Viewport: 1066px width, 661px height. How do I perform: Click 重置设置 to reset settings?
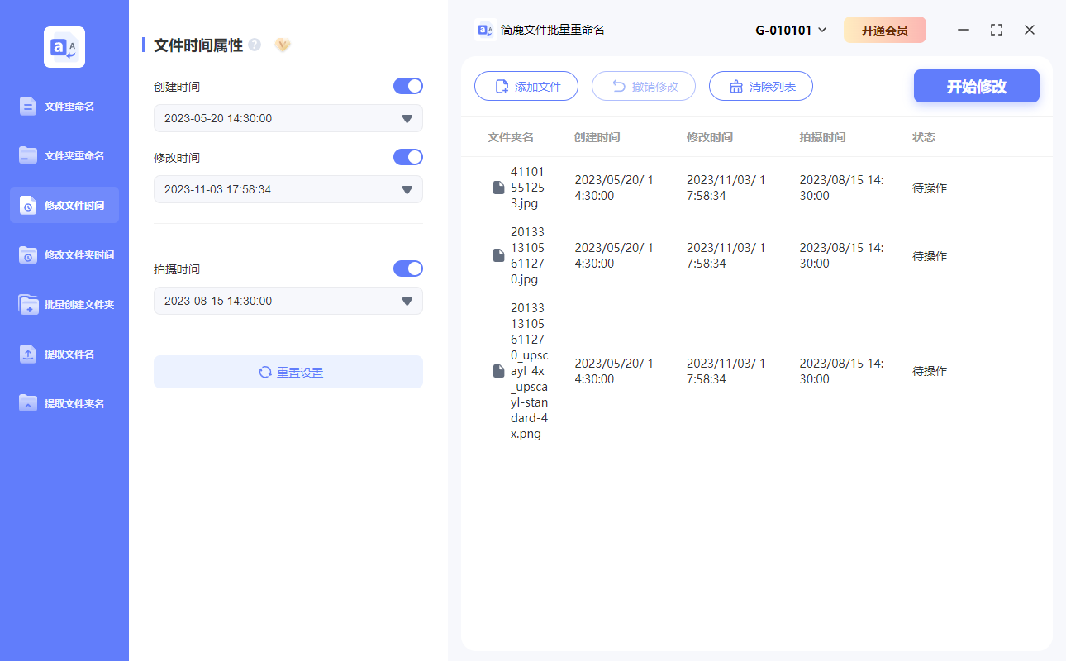pyautogui.click(x=288, y=372)
